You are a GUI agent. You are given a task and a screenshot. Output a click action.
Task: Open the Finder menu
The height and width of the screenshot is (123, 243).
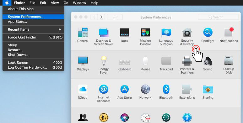pyautogui.click(x=19, y=3)
